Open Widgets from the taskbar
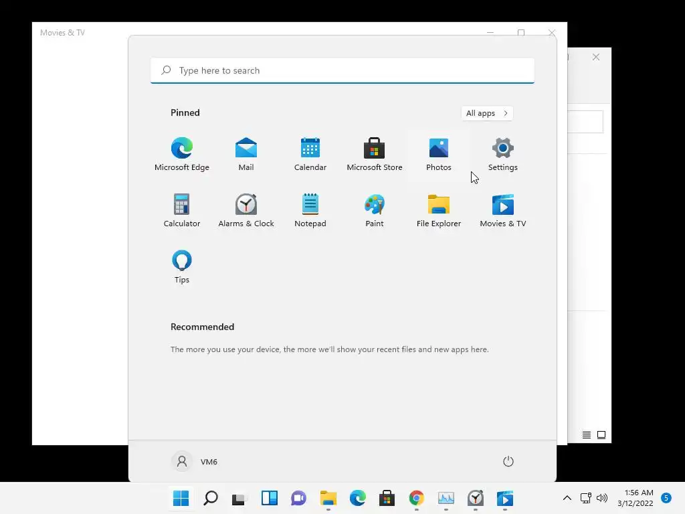 tap(269, 498)
